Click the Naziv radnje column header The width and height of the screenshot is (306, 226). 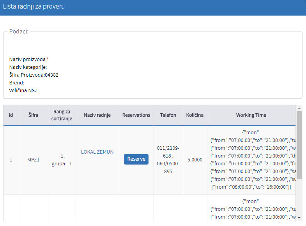coord(97,115)
